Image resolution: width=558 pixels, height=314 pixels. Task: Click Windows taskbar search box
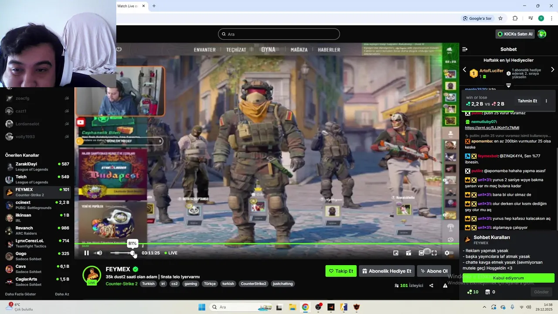pos(241,307)
